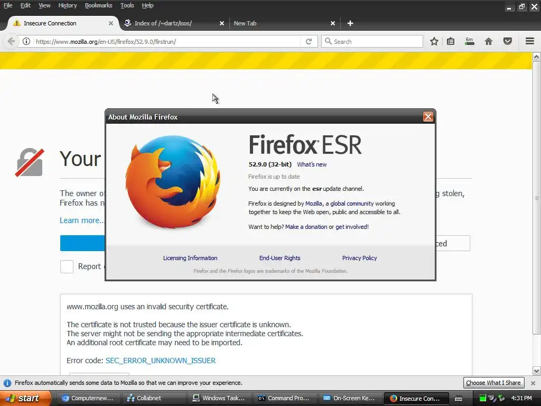The image size is (541, 406).
Task: Click the keyboard icon in taskbar
Action: 459,399
